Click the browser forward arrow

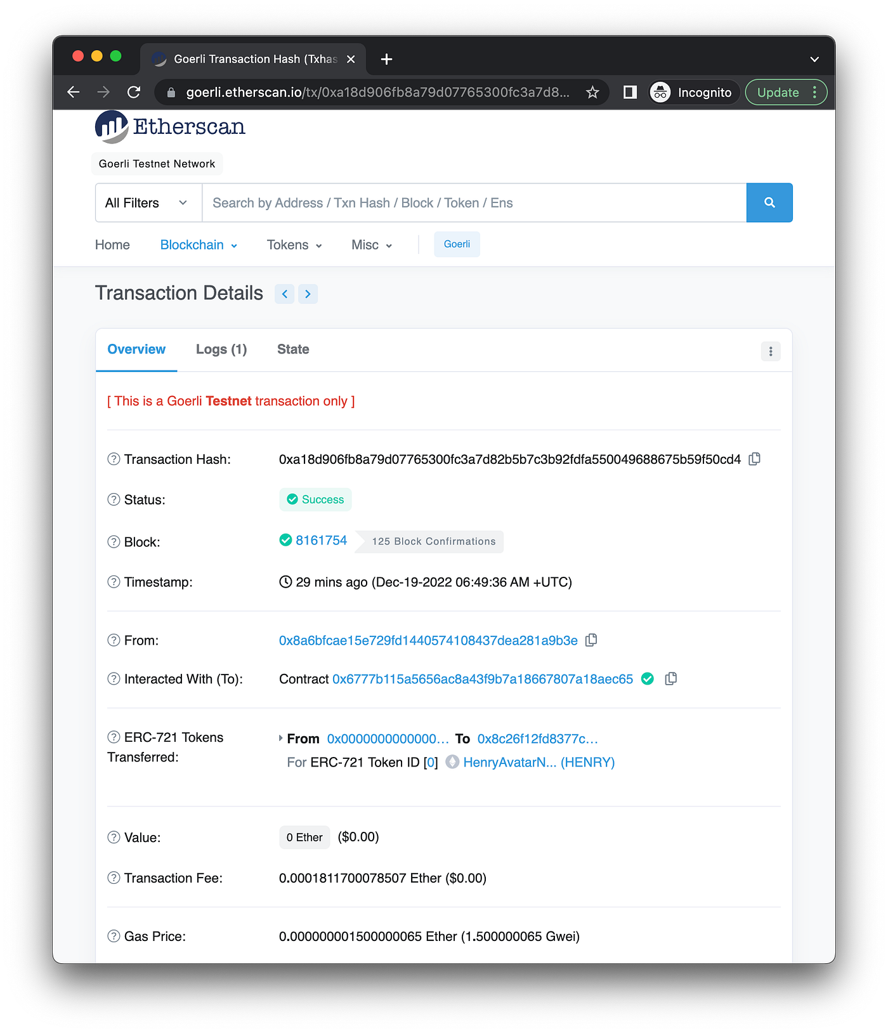(103, 92)
